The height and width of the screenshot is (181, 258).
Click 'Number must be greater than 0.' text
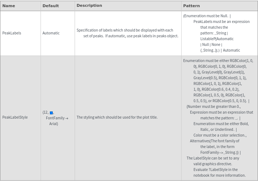tap(214, 106)
